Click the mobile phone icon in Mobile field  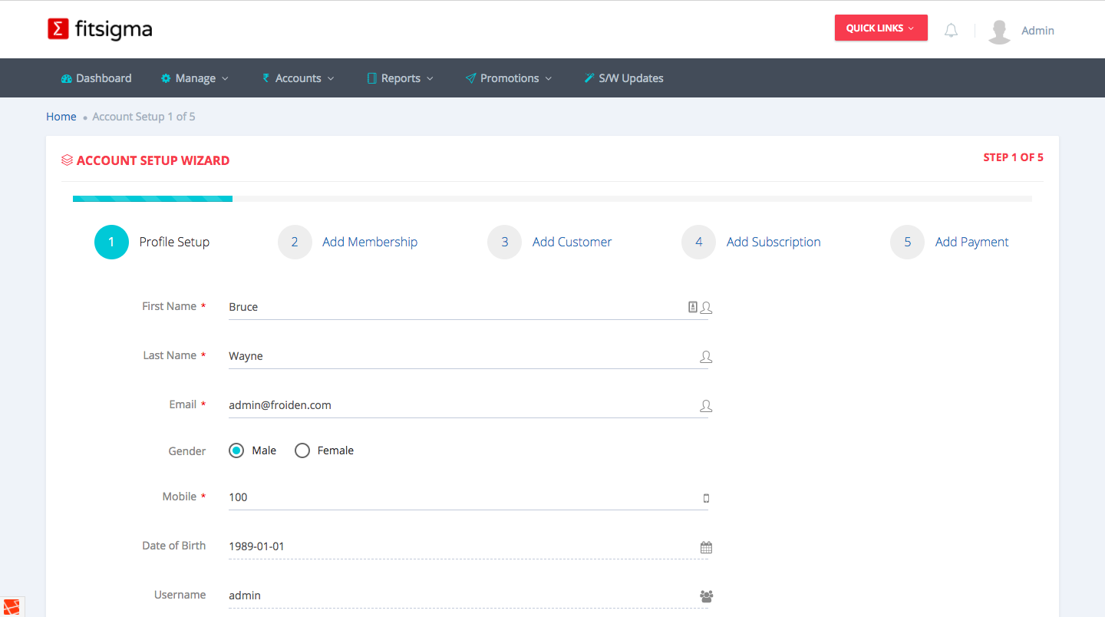[x=706, y=498]
